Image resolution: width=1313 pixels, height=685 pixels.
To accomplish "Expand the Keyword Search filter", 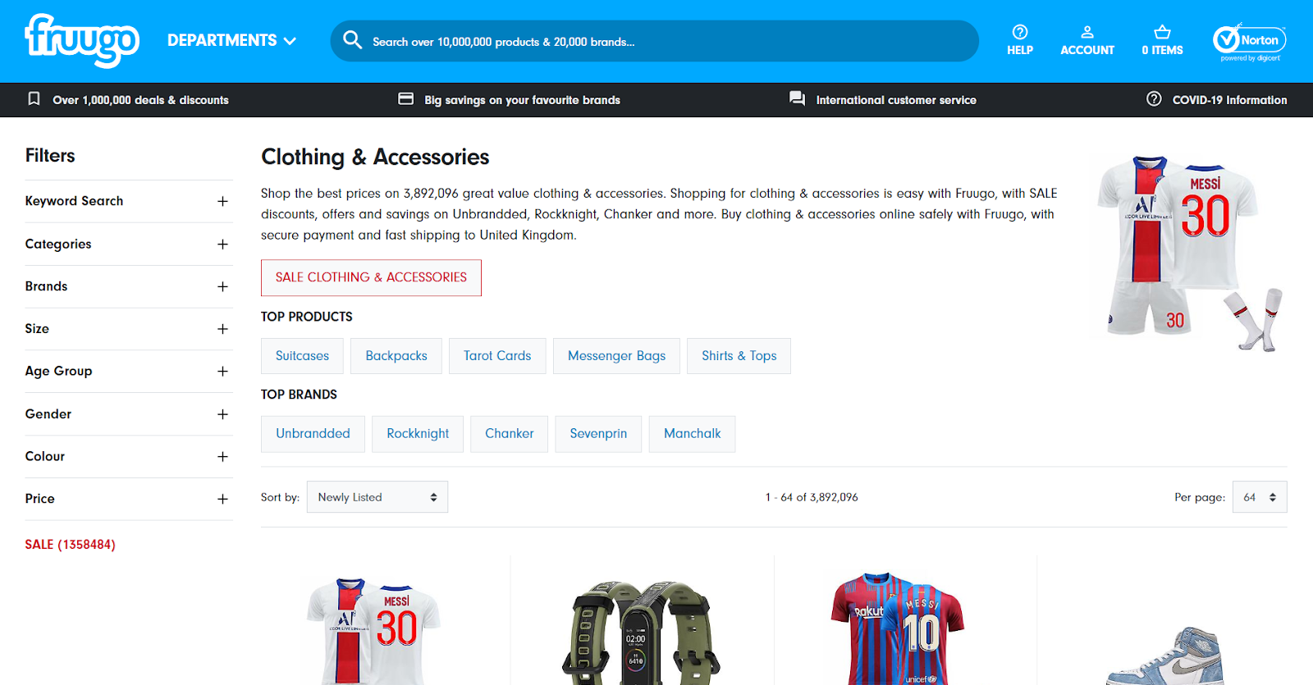I will click(x=129, y=201).
